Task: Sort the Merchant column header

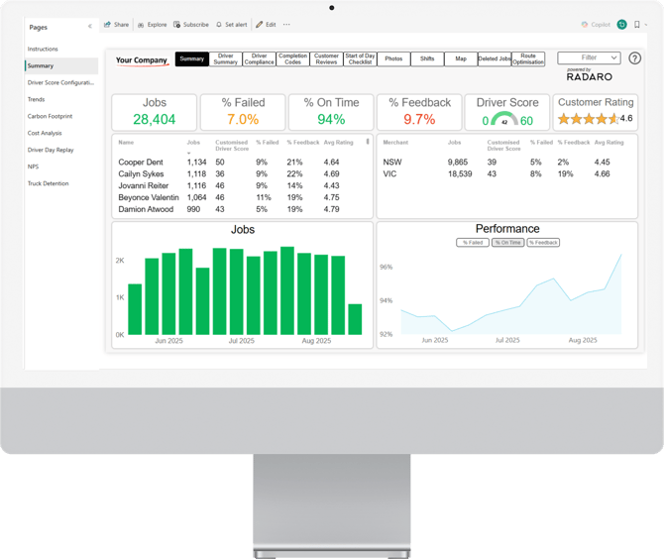Action: pyautogui.click(x=395, y=143)
